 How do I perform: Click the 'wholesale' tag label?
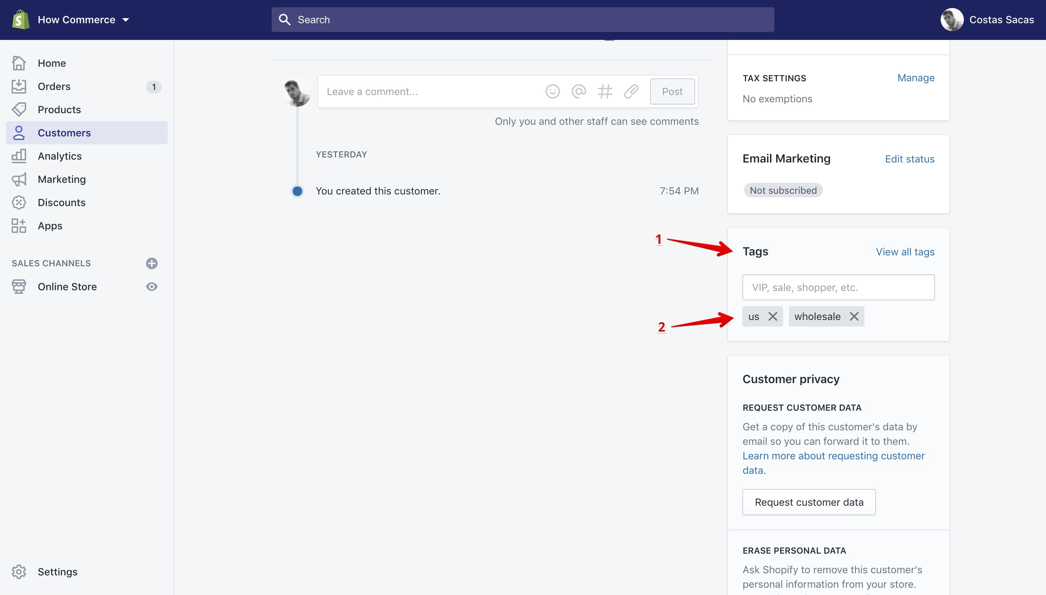tap(817, 317)
